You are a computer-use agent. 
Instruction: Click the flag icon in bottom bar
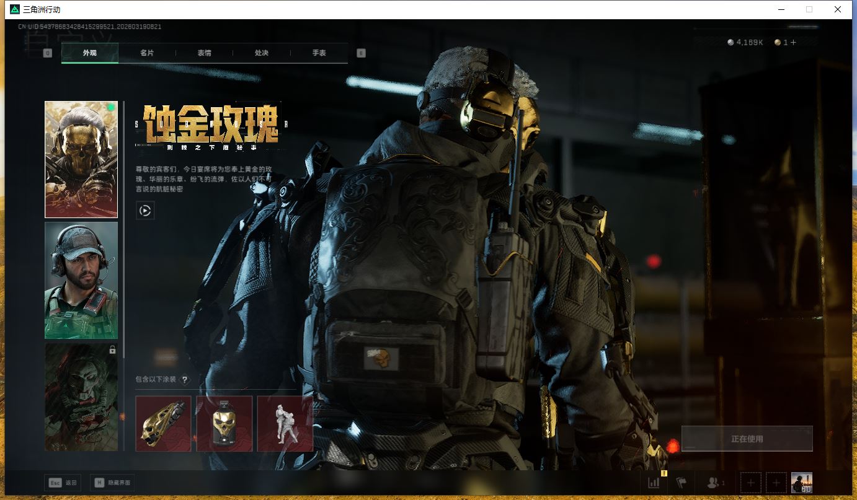point(682,483)
